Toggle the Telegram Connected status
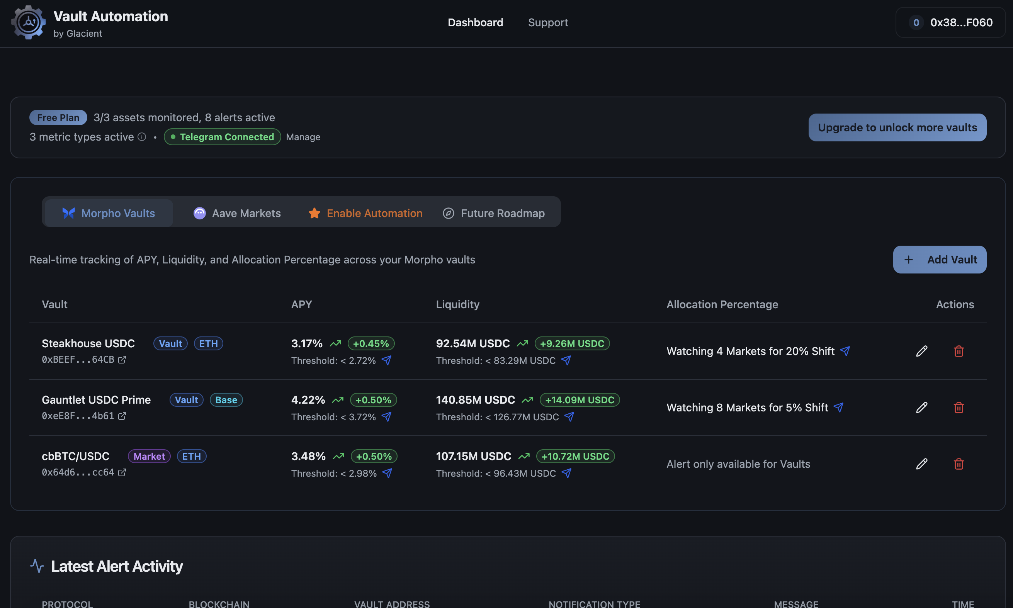 (222, 137)
